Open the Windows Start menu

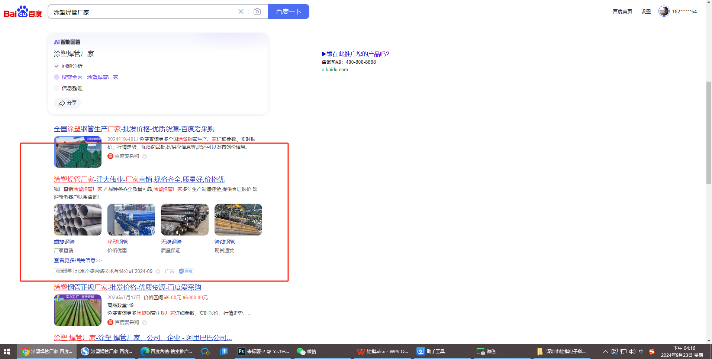pos(7,351)
